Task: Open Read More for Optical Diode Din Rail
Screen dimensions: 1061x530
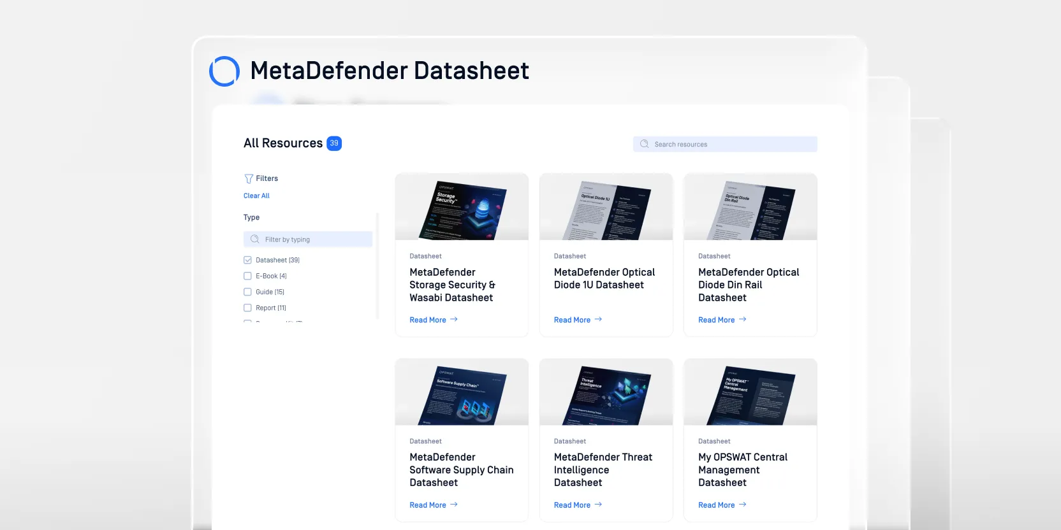Action: 716,320
